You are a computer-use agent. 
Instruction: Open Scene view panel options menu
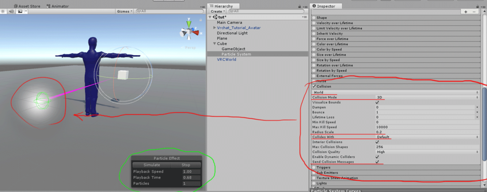[203, 7]
